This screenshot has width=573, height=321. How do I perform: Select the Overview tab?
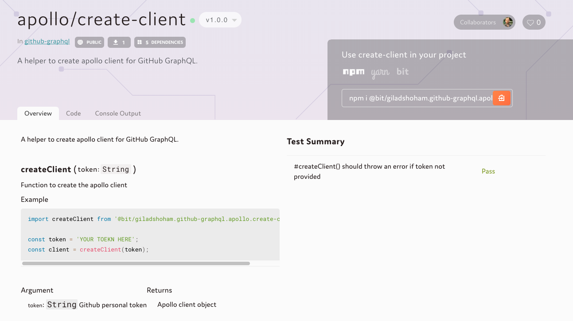(x=38, y=113)
